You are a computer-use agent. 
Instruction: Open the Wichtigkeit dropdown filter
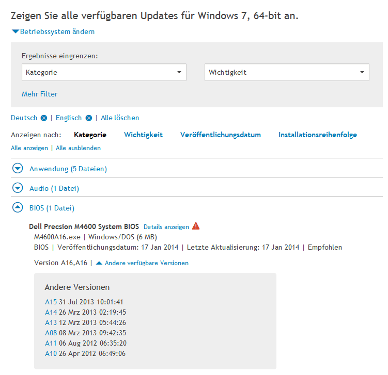coord(287,72)
